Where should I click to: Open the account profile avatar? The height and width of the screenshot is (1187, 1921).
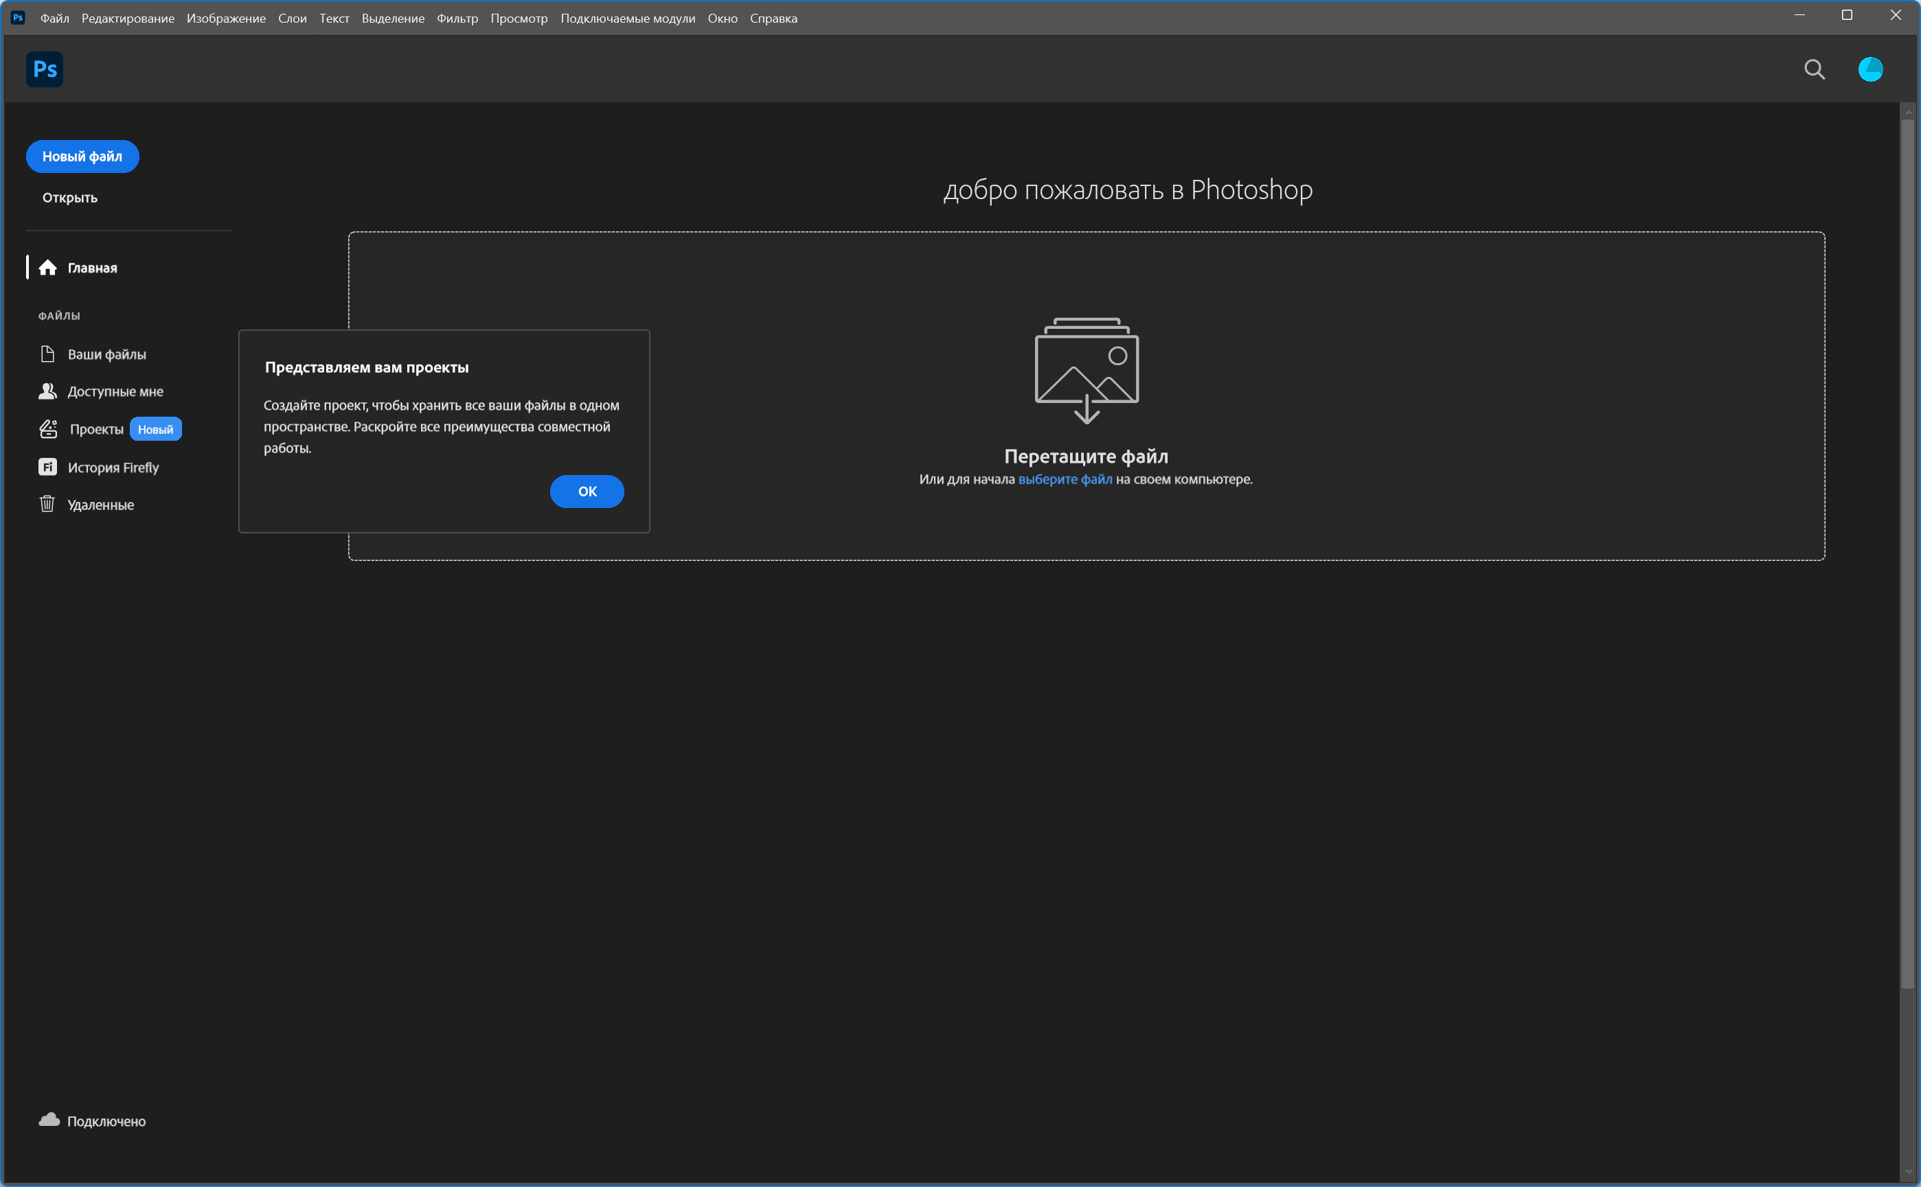1869,69
